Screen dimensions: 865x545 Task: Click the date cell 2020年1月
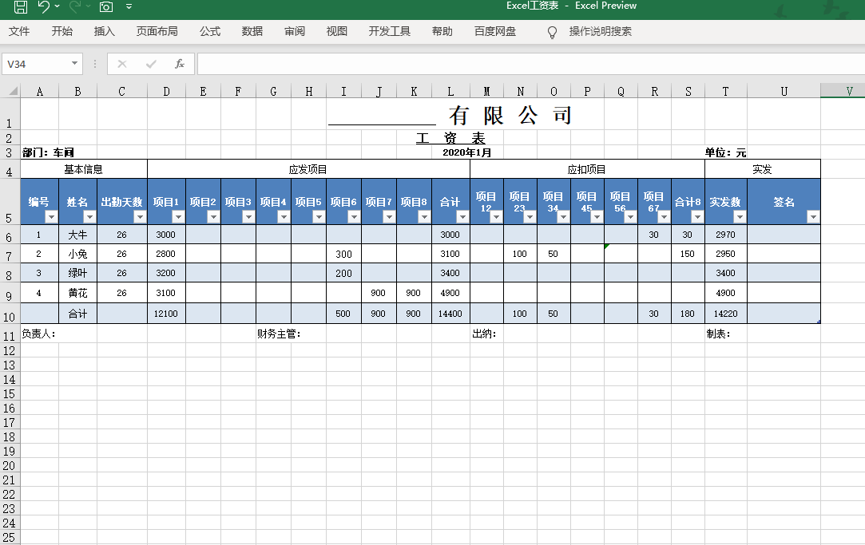click(x=466, y=152)
